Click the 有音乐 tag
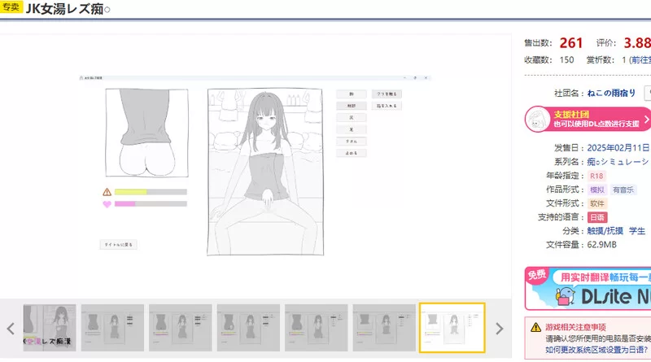 click(x=623, y=190)
